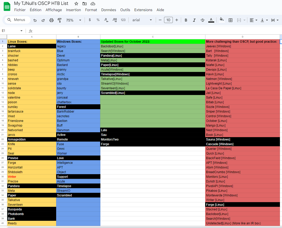Click the Menus search box
282x228 pixels.
coord(17,20)
